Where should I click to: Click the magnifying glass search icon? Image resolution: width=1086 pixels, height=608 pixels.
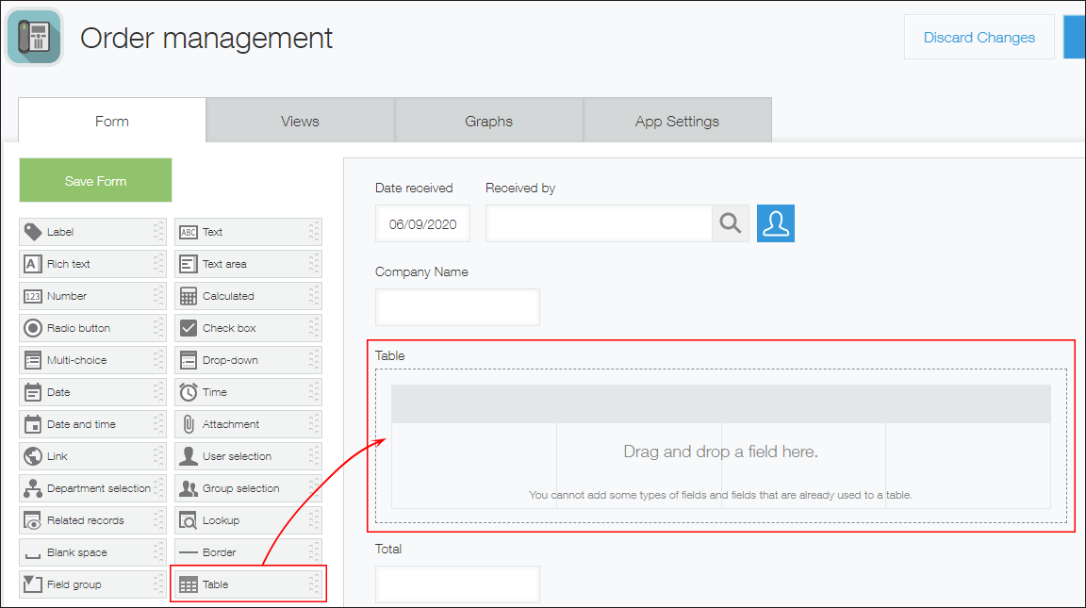tap(731, 223)
